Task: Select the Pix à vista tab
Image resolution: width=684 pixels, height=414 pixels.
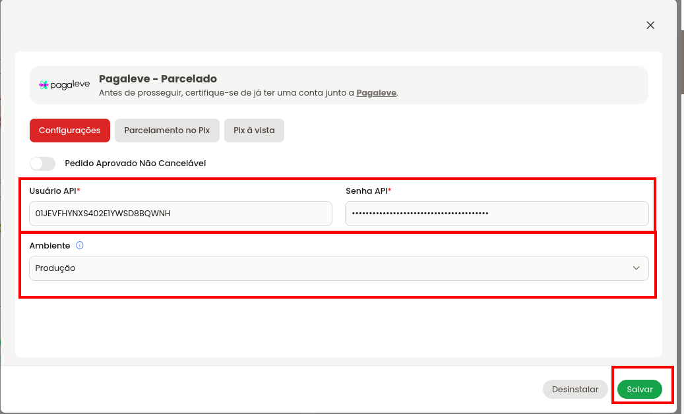Action: (x=255, y=131)
